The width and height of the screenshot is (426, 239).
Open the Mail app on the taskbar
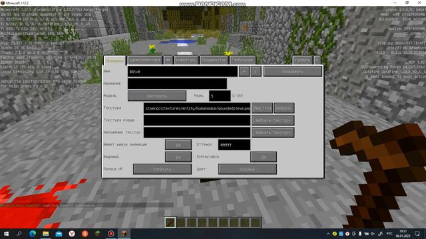pyautogui.click(x=59, y=234)
